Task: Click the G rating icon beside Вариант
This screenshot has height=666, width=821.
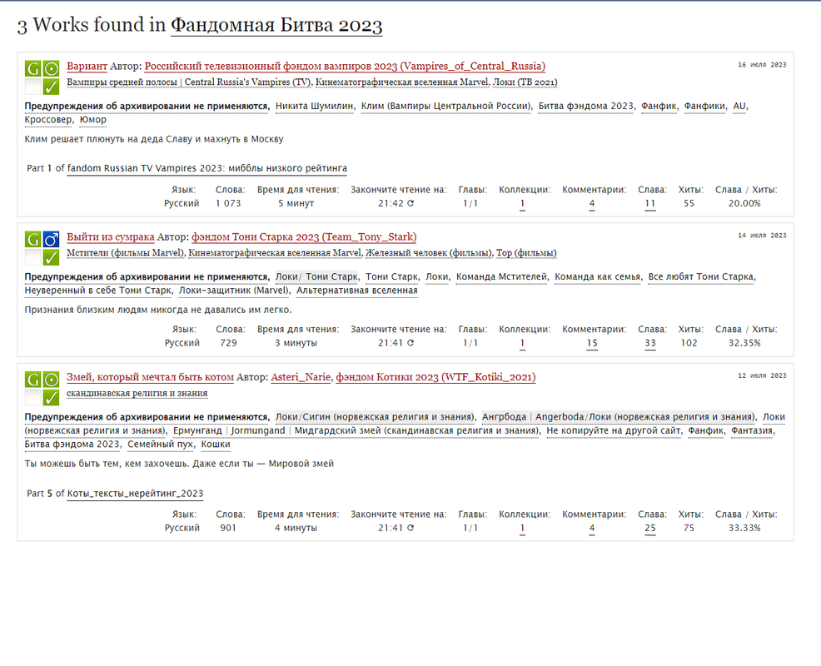Action: (x=33, y=68)
